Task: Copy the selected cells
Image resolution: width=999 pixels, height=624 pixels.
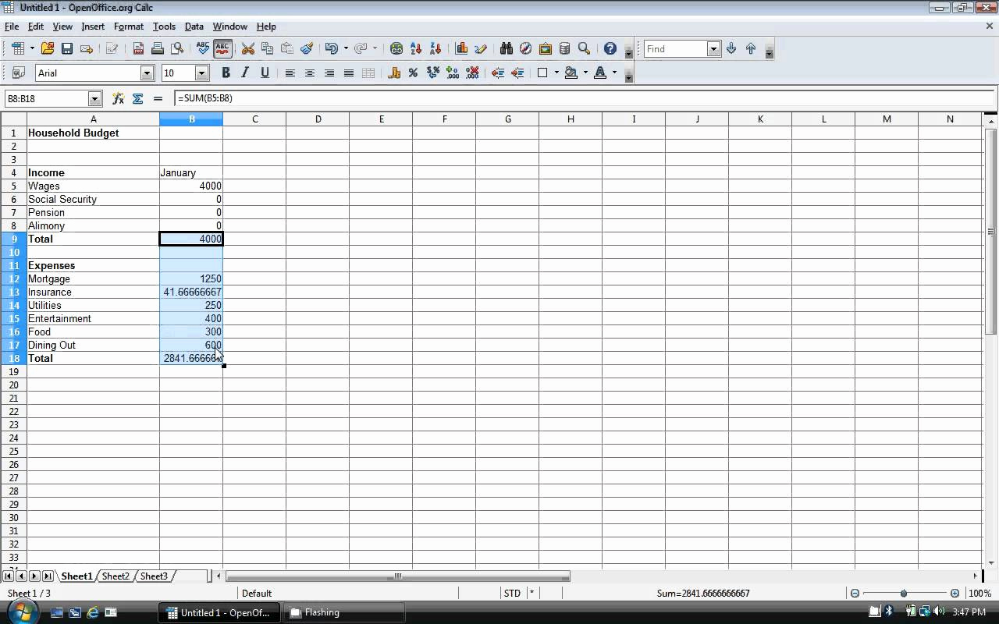Action: coord(268,48)
